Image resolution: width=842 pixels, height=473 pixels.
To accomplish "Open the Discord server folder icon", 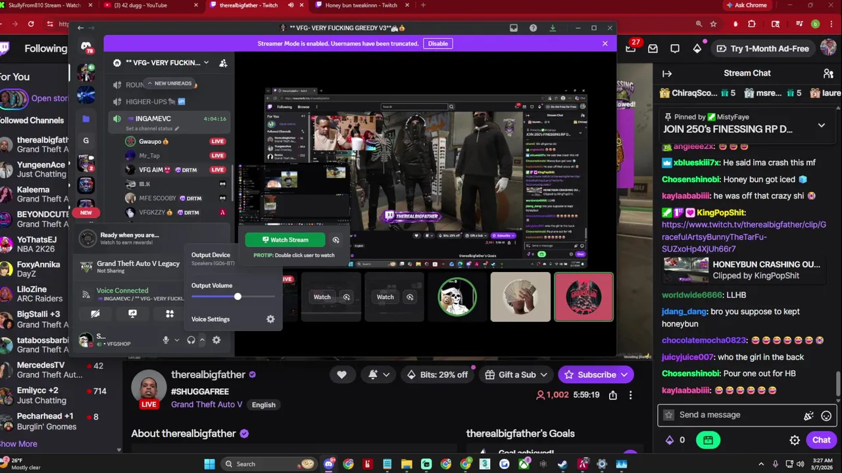I will tap(86, 119).
